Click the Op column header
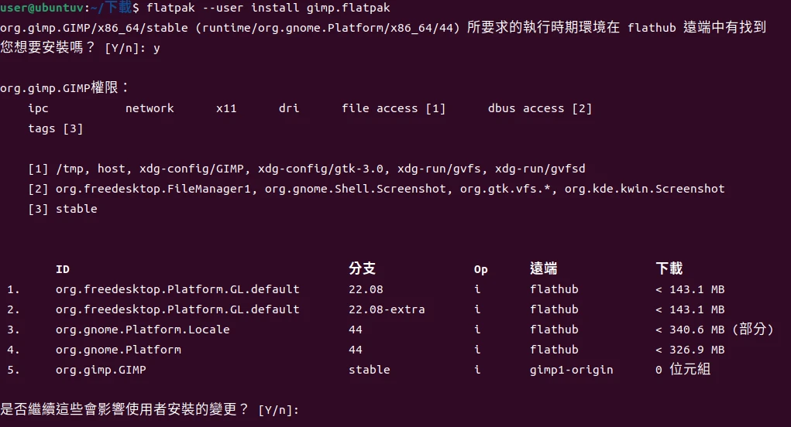791x427 pixels. click(x=481, y=269)
